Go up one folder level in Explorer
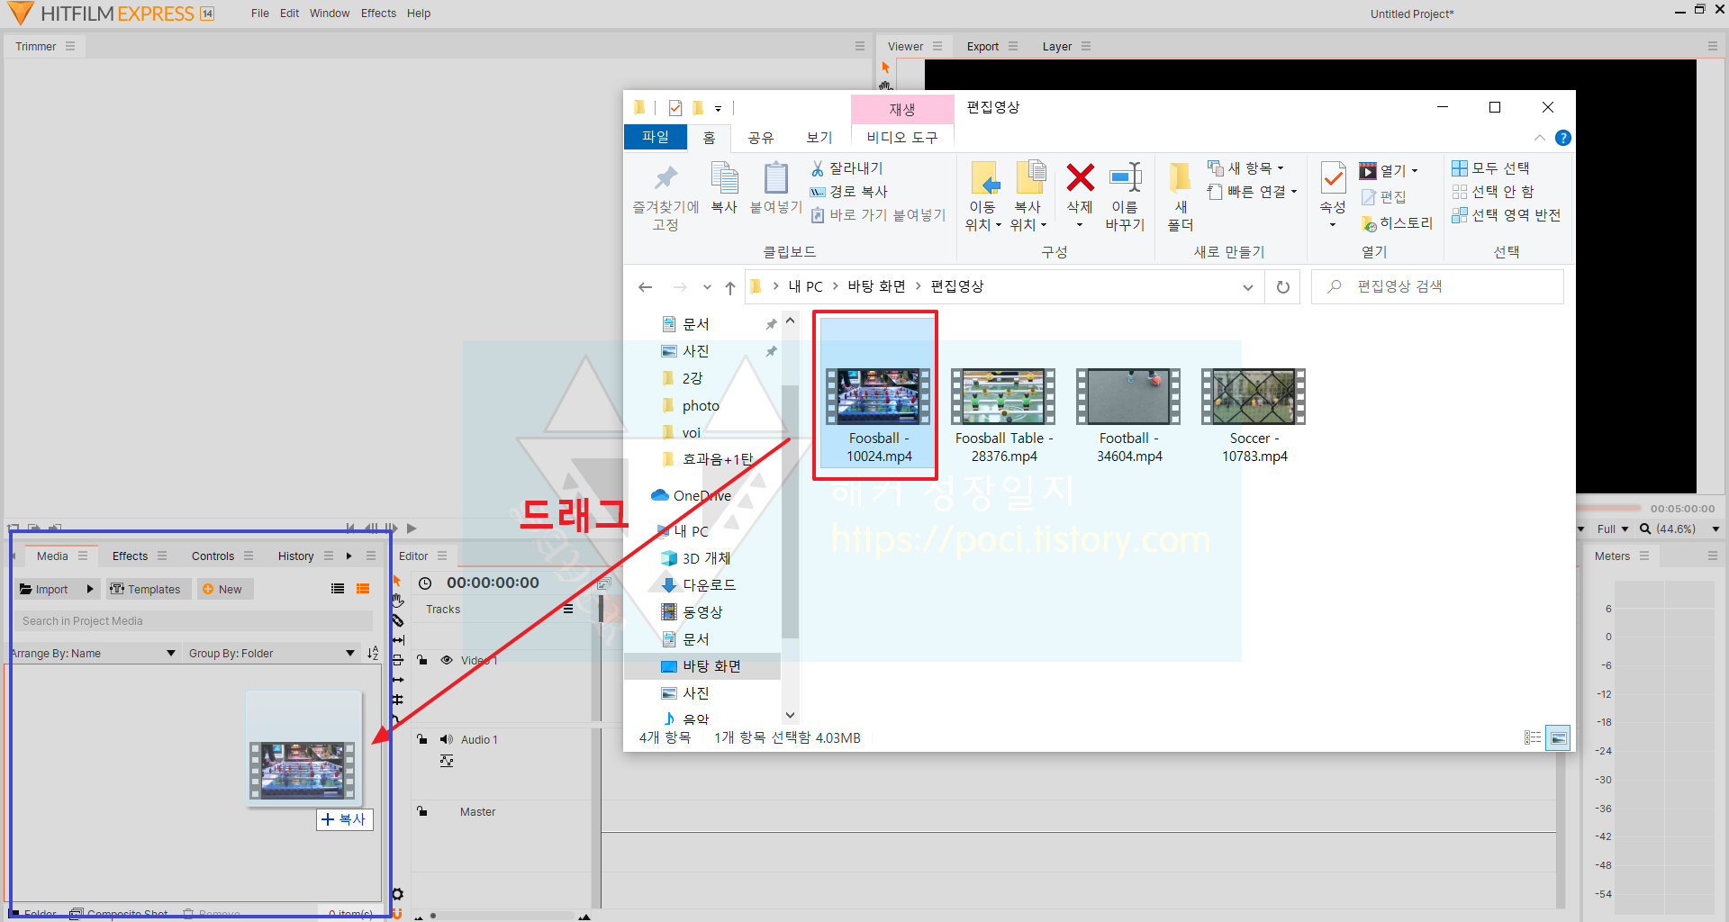 (730, 287)
